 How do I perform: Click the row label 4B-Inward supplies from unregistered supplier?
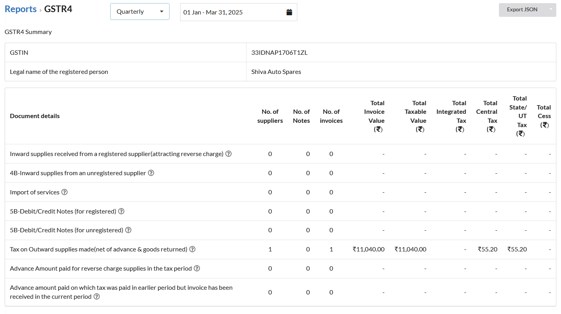tap(78, 173)
